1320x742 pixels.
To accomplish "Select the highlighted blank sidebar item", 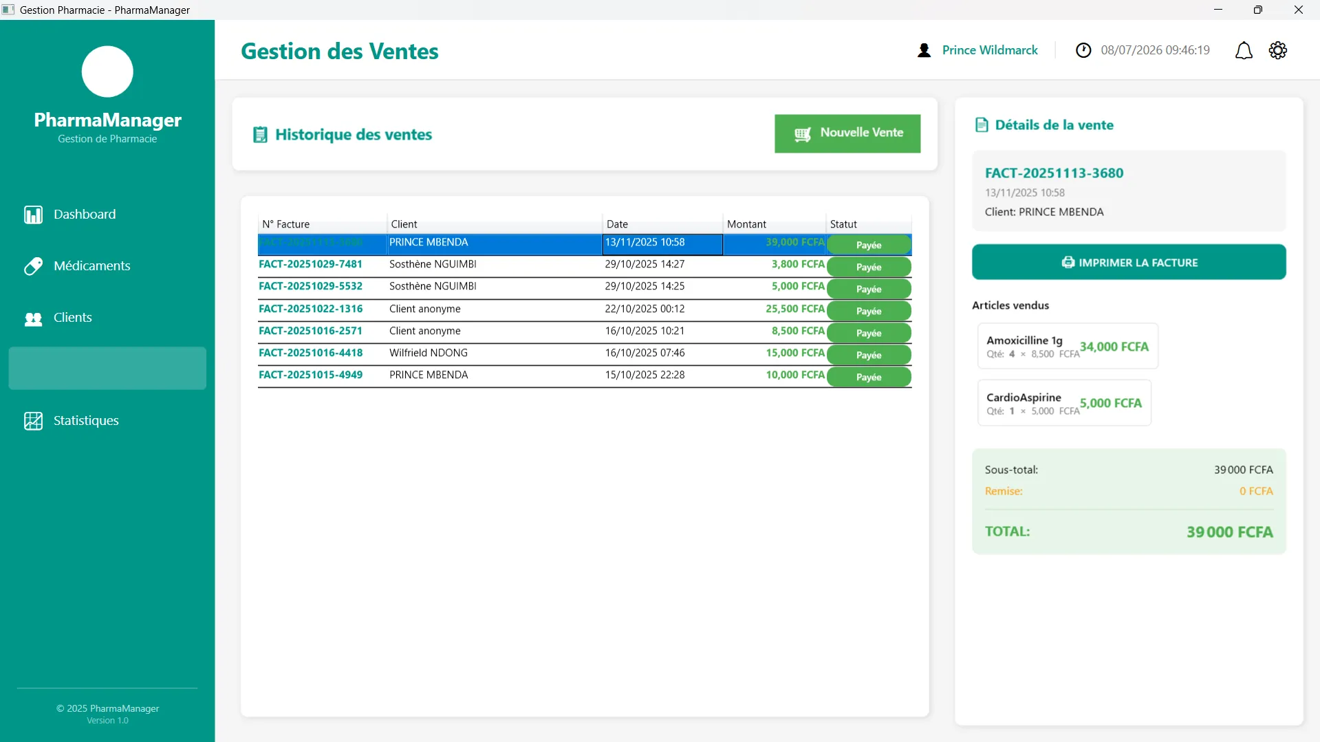I will click(107, 369).
